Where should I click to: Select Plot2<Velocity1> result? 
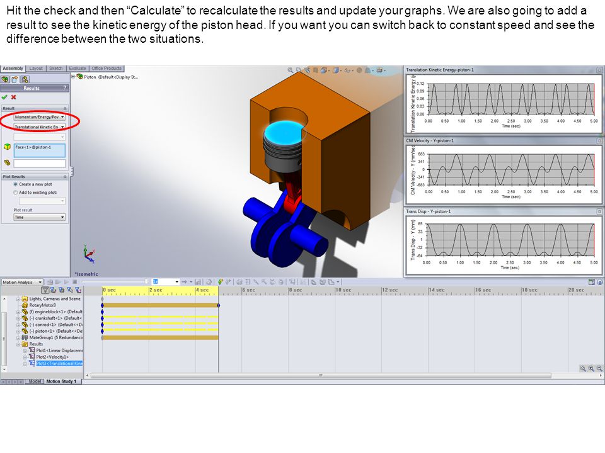tap(52, 357)
